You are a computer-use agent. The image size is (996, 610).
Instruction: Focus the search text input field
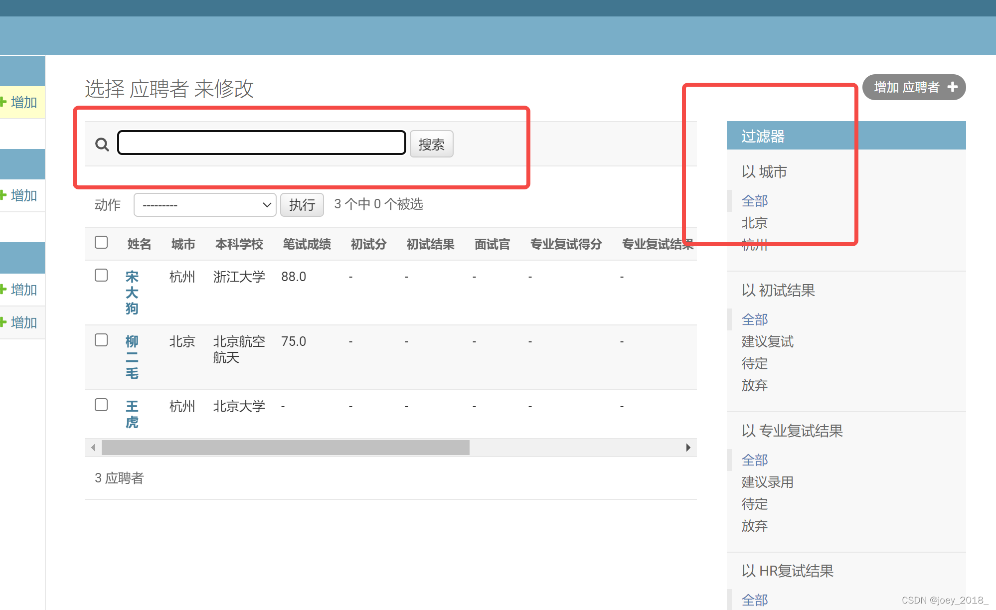tap(262, 143)
